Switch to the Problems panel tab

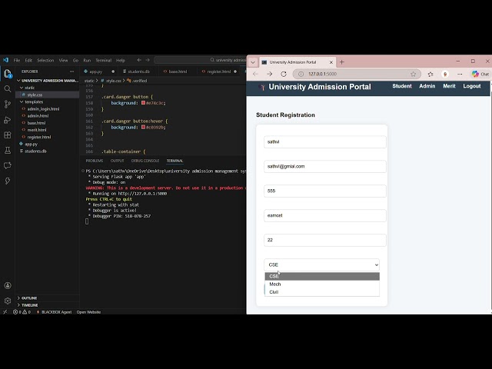(x=95, y=161)
